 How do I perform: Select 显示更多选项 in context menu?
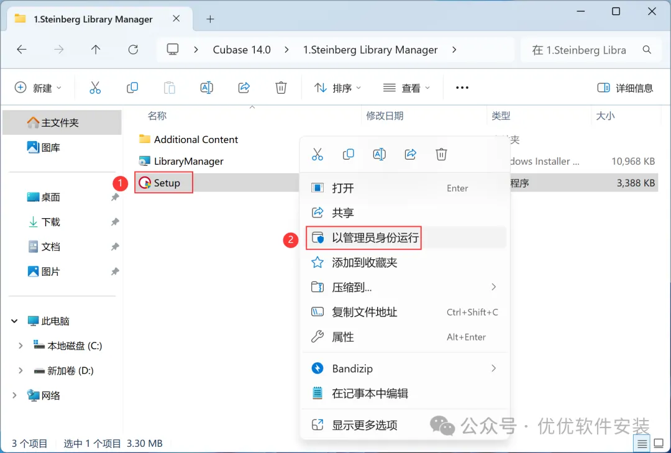pyautogui.click(x=405, y=425)
